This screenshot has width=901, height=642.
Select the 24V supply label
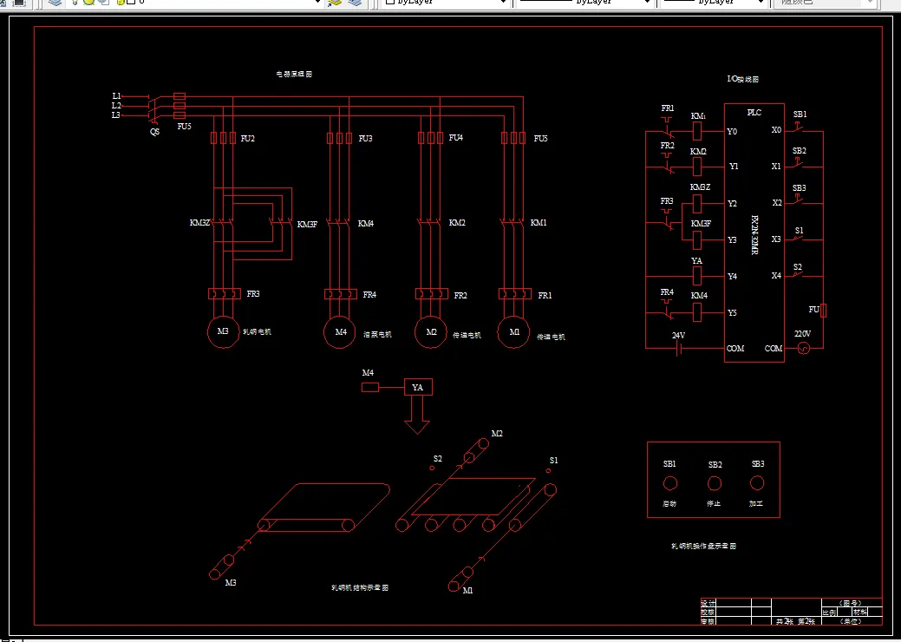click(x=679, y=335)
